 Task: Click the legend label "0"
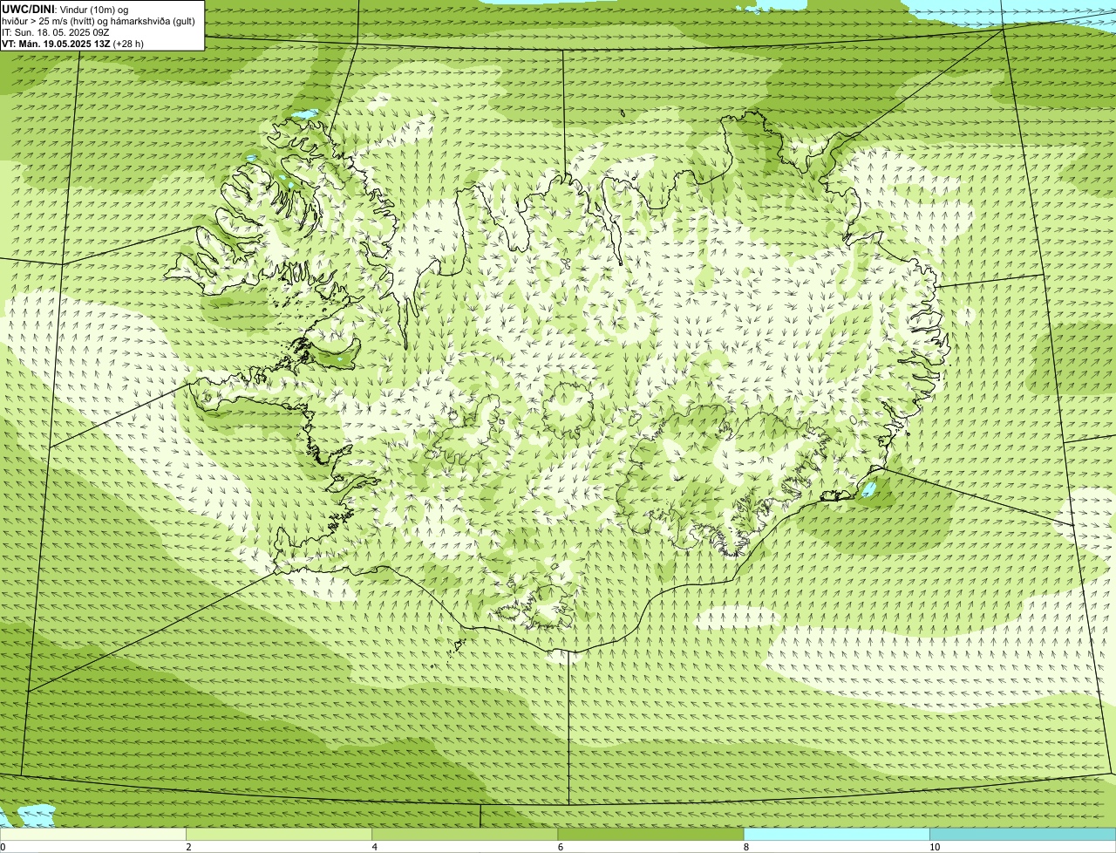click(3, 847)
